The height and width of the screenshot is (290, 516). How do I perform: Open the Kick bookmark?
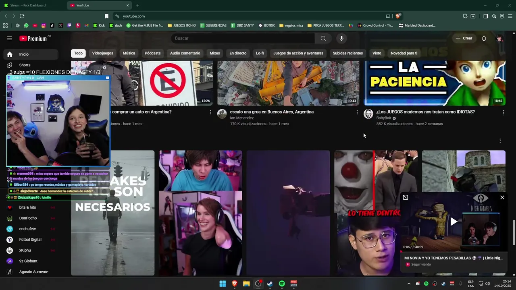99,25
